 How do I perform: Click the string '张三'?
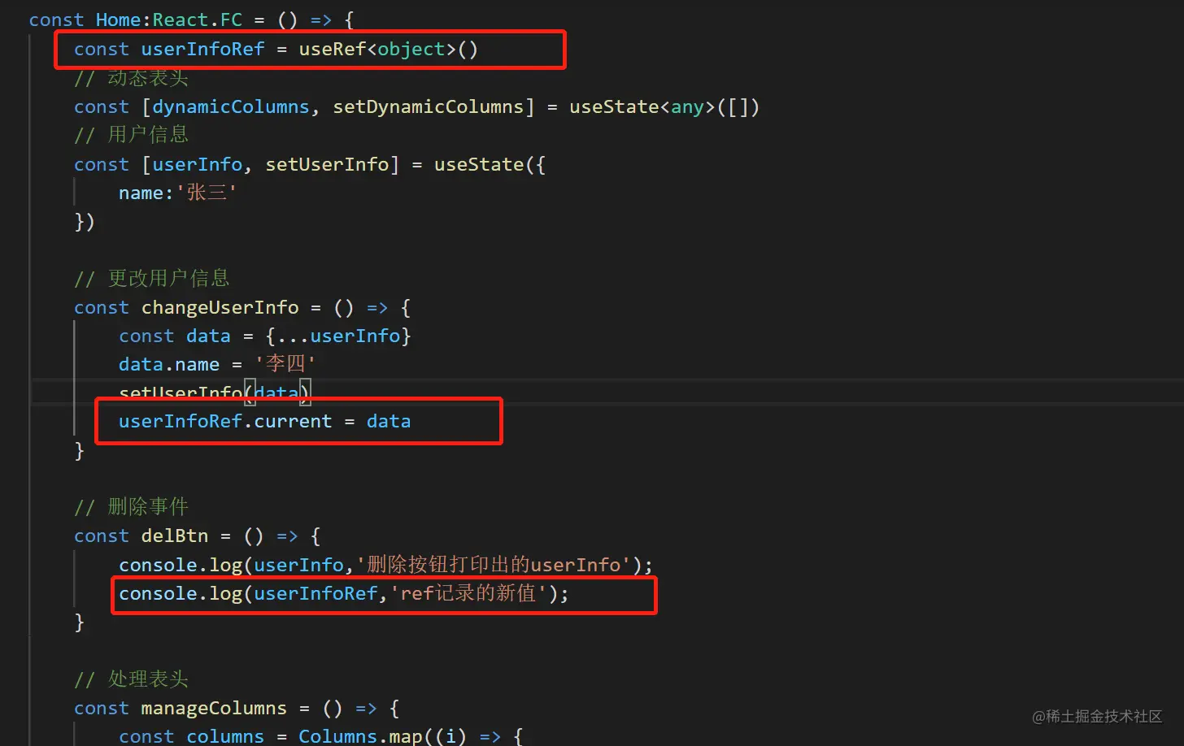(x=207, y=193)
